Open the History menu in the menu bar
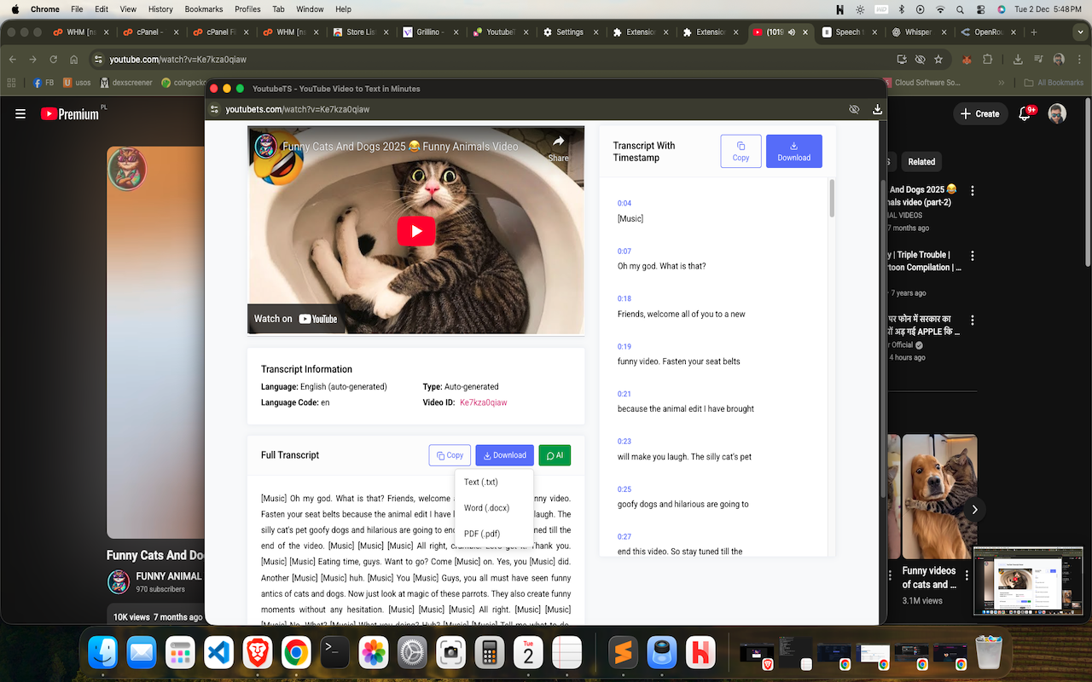Screen dimensions: 1092x682 160,9
